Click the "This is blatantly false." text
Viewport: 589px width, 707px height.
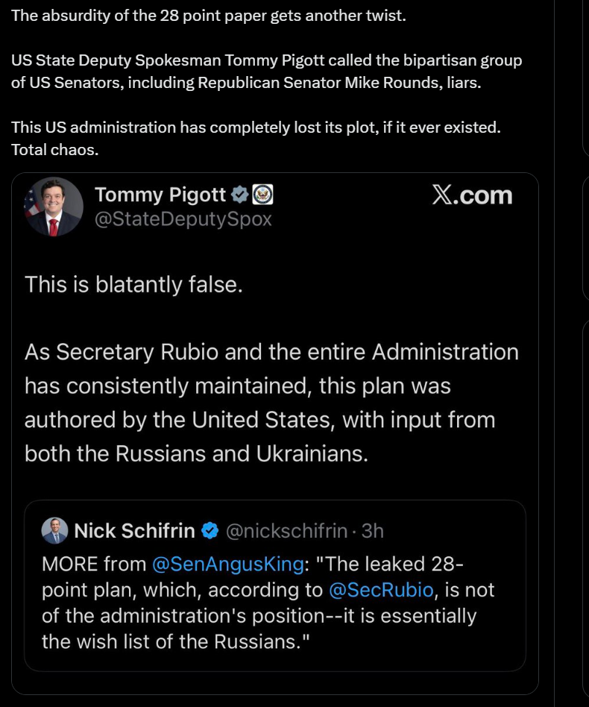click(x=134, y=284)
